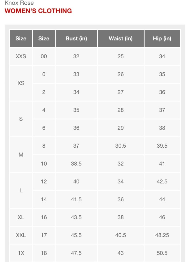Viewport: 190px width, 262px height.
Task: Select the 48.25 hip measurement cell
Action: tap(162, 235)
